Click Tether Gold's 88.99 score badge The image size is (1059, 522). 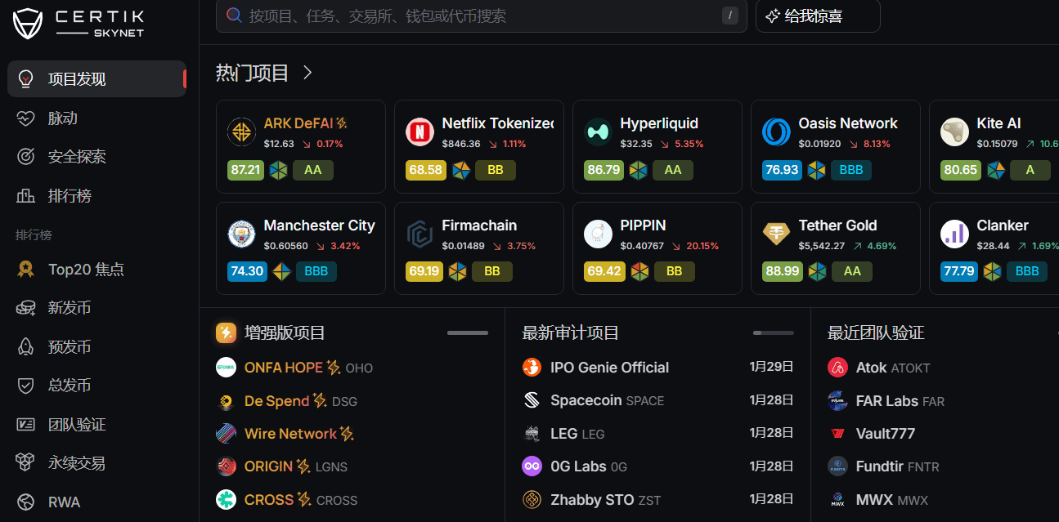781,271
